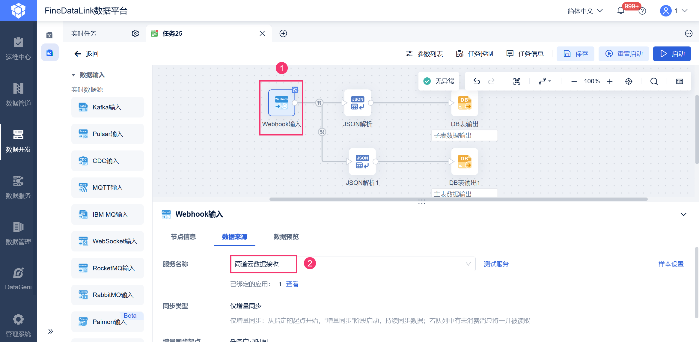Click the 无异常 status indicator
Image resolution: width=699 pixels, height=342 pixels.
tap(439, 81)
